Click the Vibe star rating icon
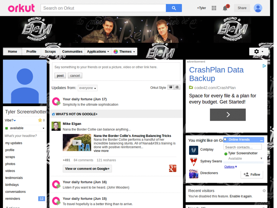The height and width of the screenshot is (208, 277). point(40,120)
